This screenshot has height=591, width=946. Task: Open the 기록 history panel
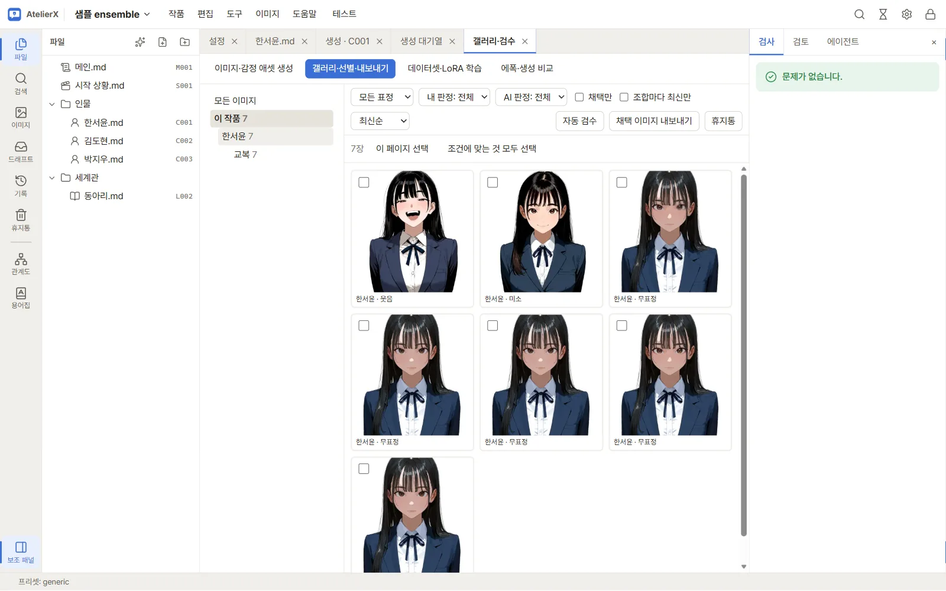21,186
